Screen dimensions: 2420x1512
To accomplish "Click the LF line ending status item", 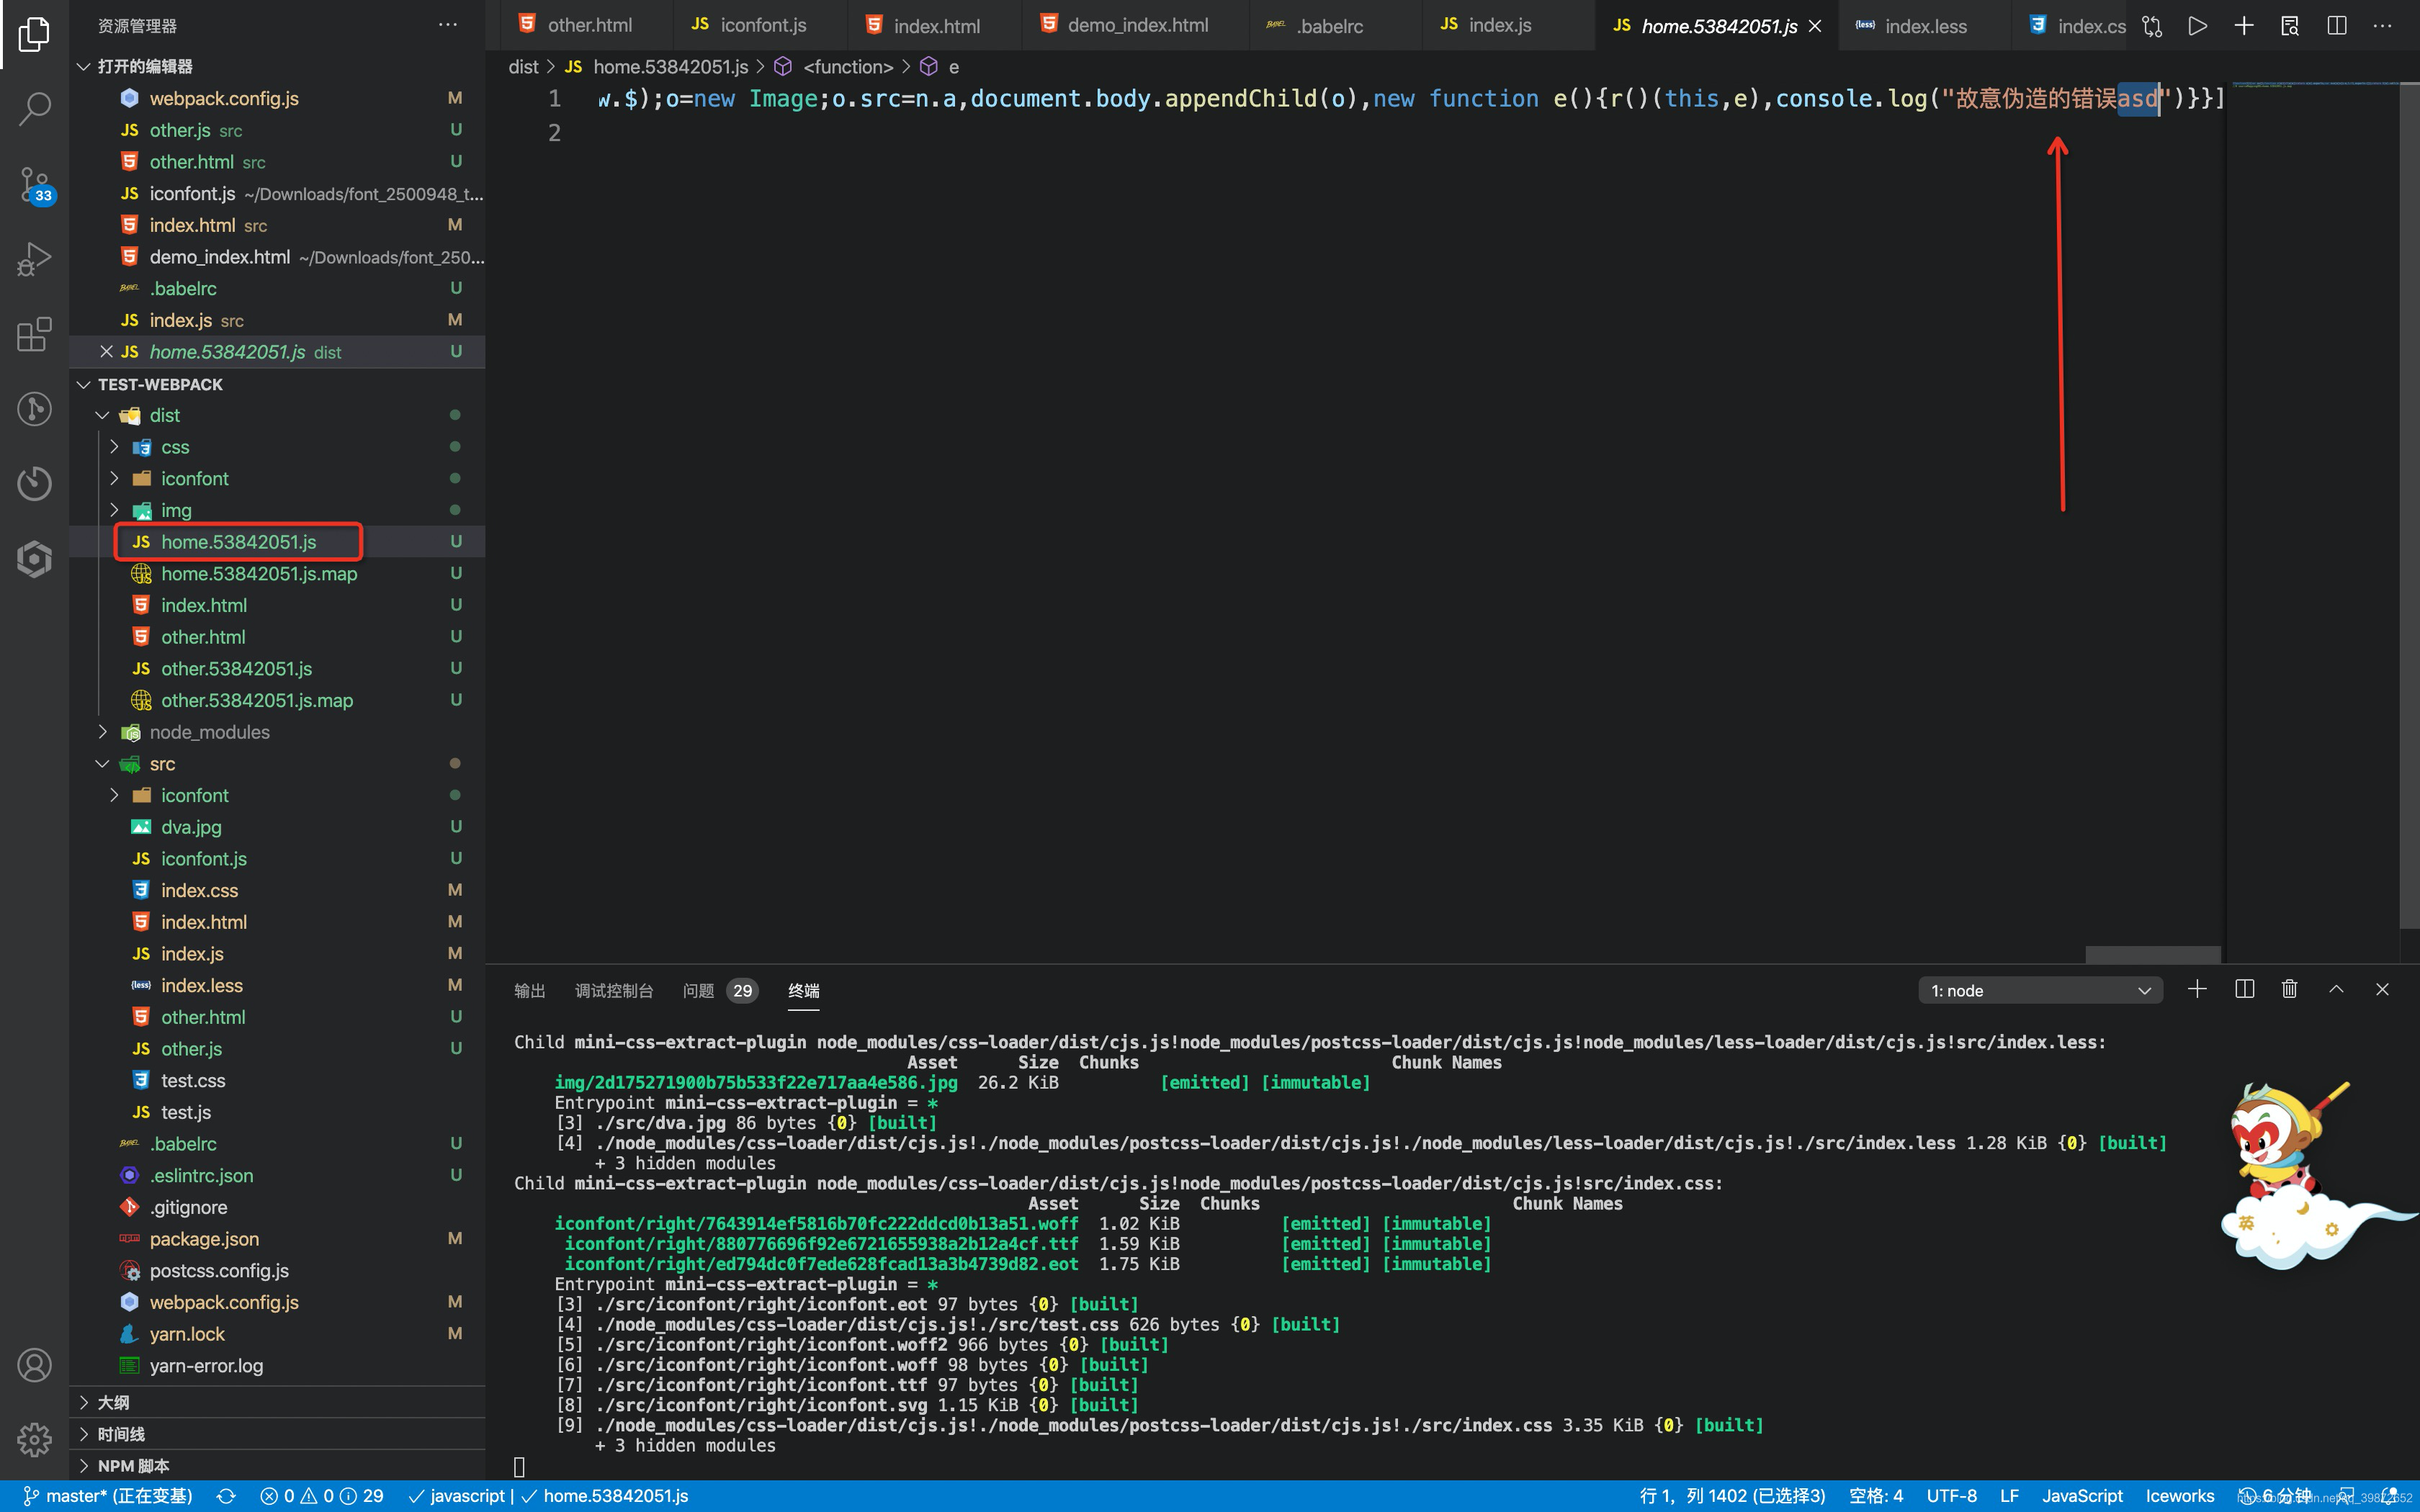I will point(2009,1496).
